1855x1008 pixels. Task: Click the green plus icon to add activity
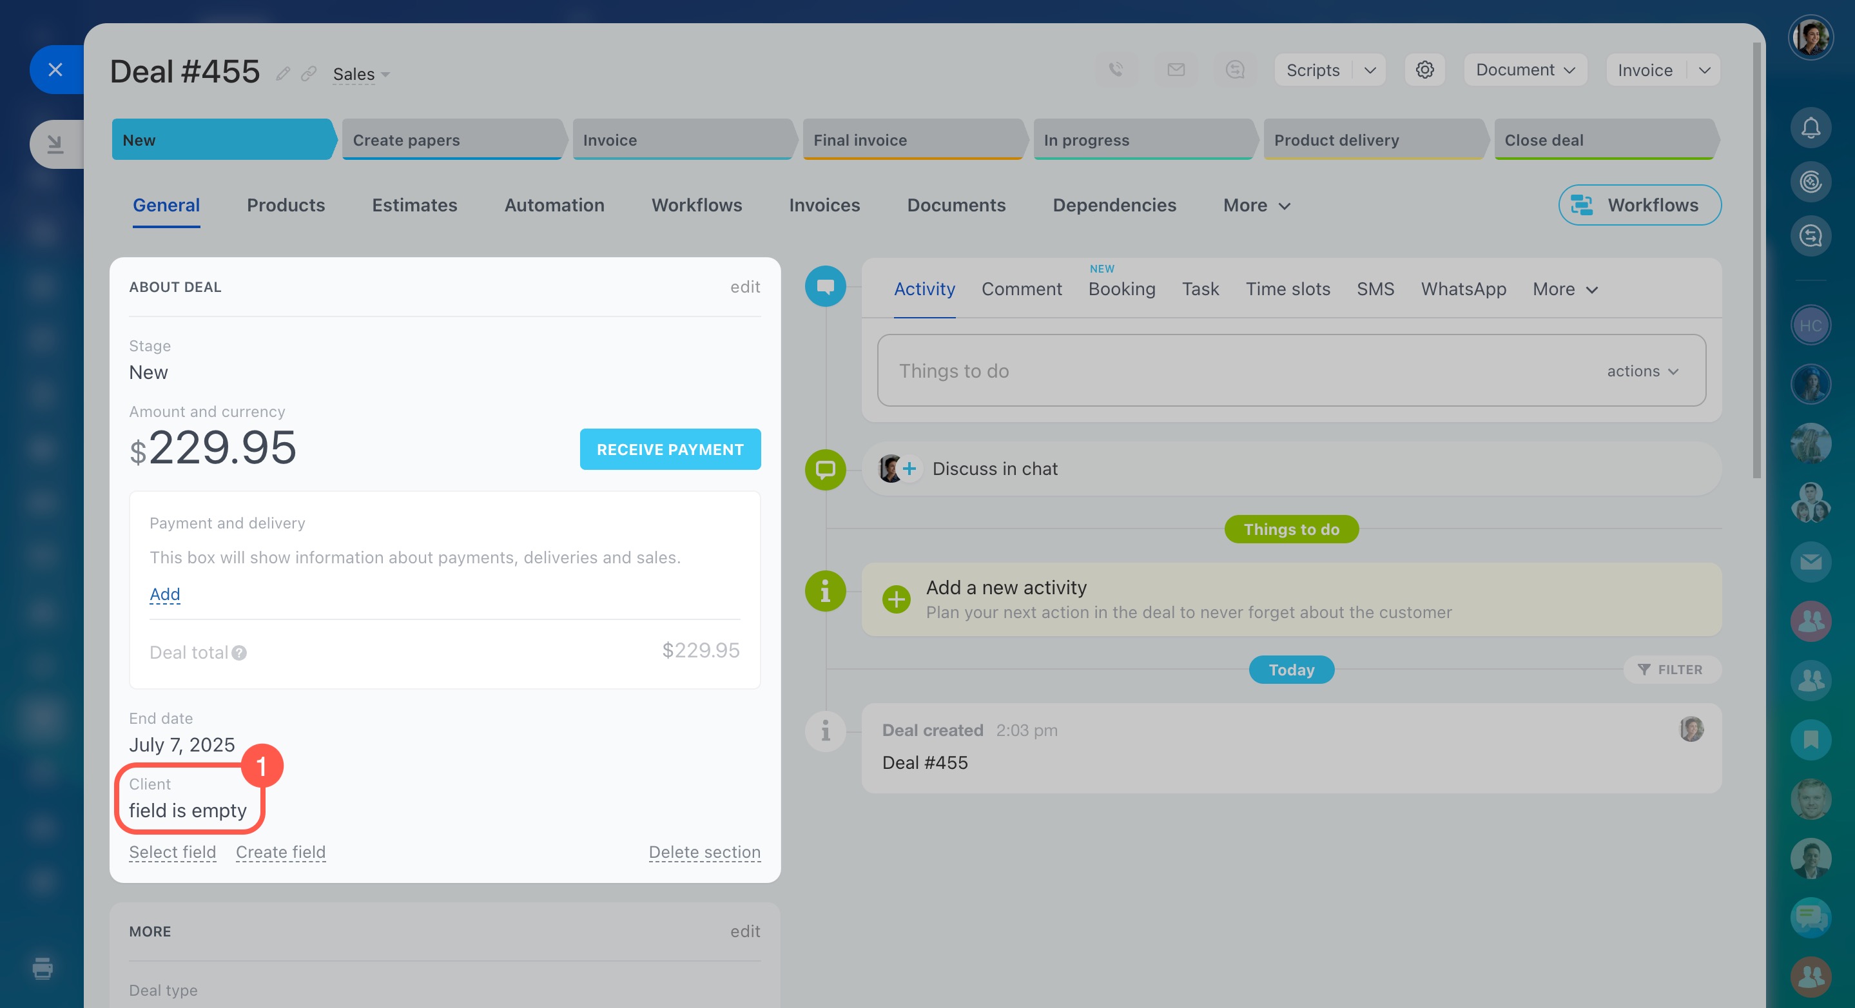click(x=896, y=599)
